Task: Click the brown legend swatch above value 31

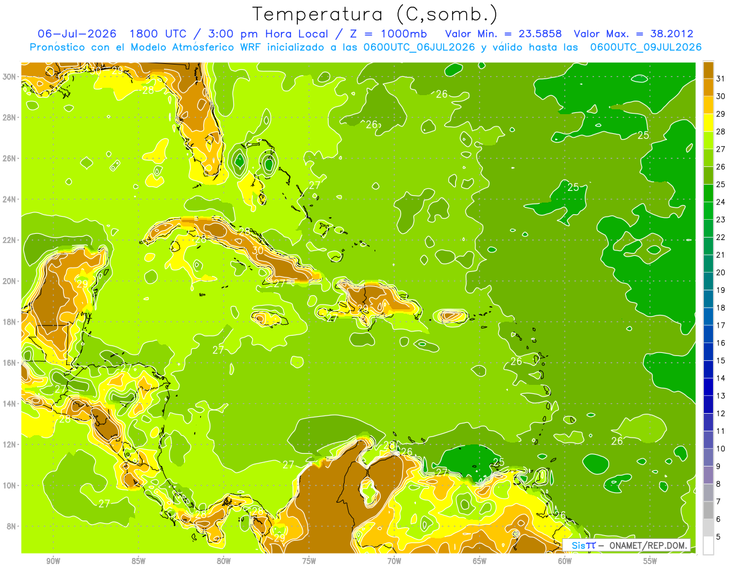Action: [x=708, y=70]
